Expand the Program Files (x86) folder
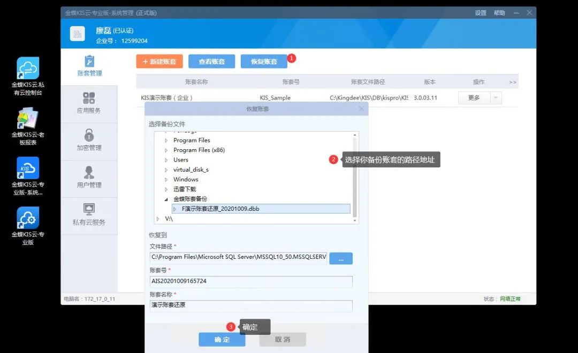Viewport: 578px width, 353px height. tap(166, 150)
